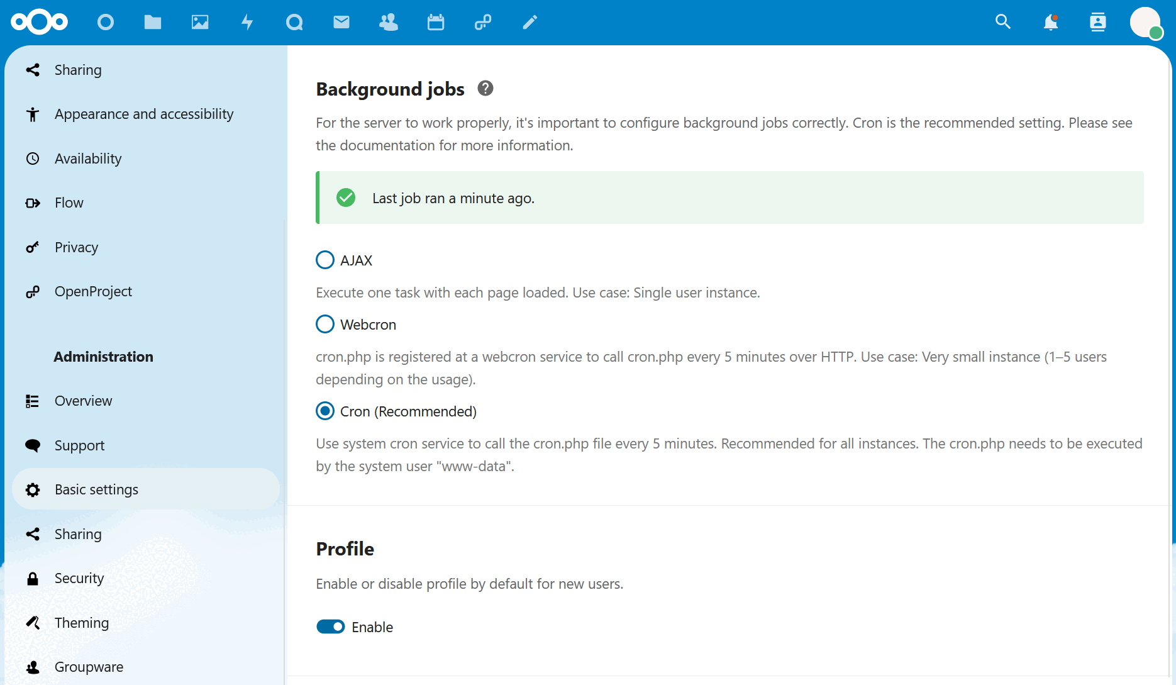
Task: Go to Appearance and accessibility settings
Action: click(143, 114)
